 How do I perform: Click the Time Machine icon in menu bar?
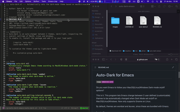tap(153, 1)
